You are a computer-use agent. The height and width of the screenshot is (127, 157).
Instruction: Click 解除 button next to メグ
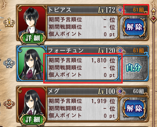point(134,108)
